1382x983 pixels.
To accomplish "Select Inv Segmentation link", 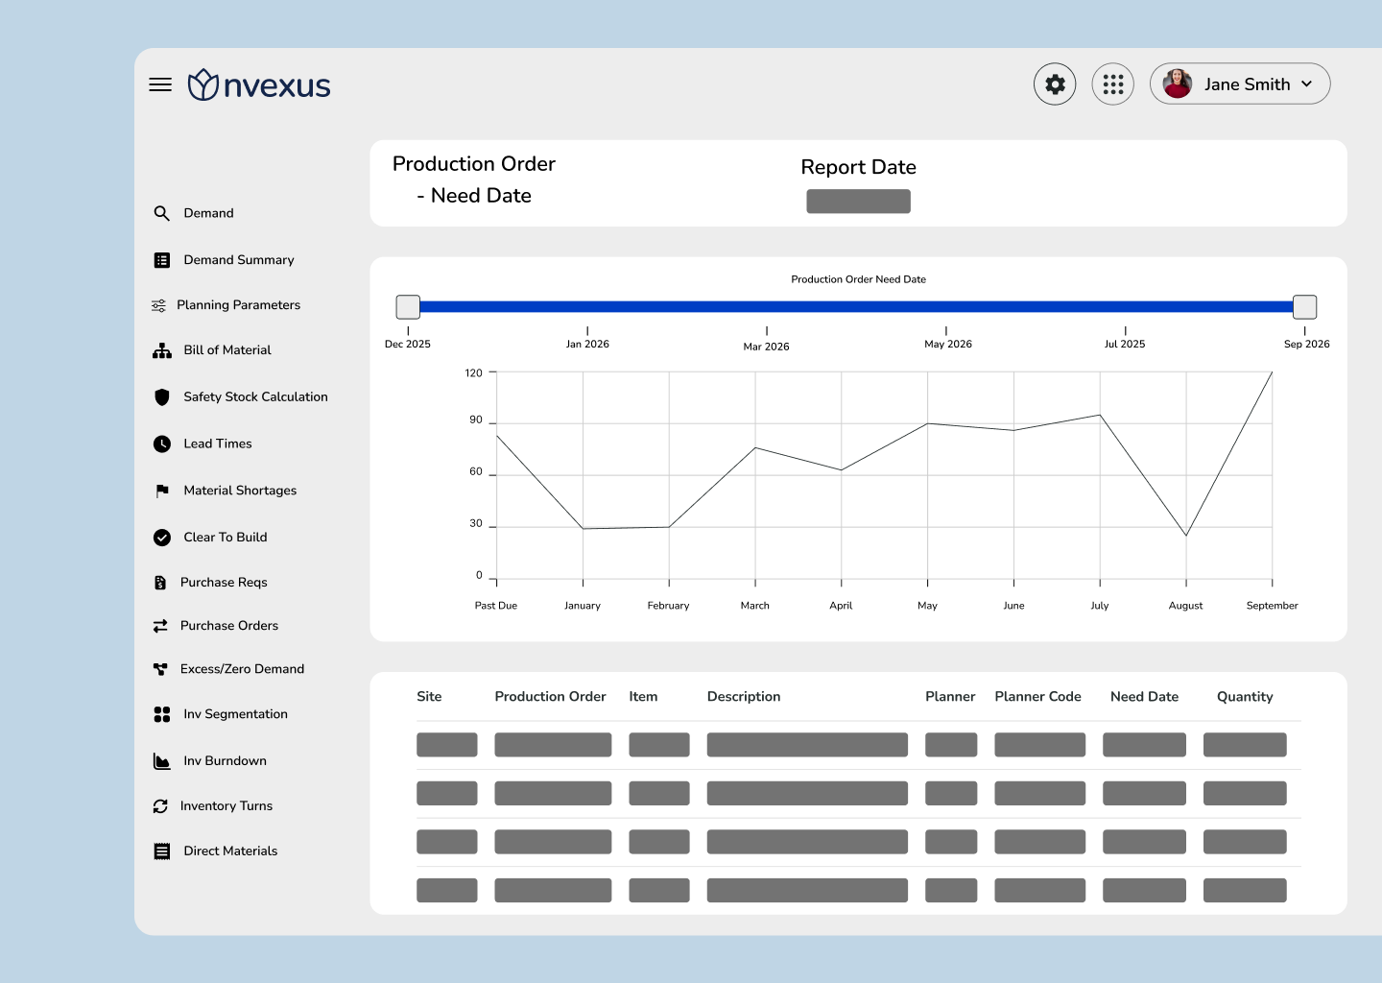I will [x=235, y=714].
